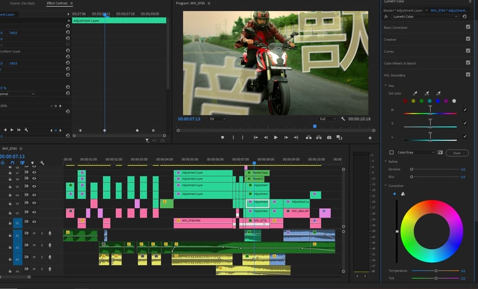The height and width of the screenshot is (289, 478).
Task: Reset the Lumetri Color effect
Action: click(464, 16)
